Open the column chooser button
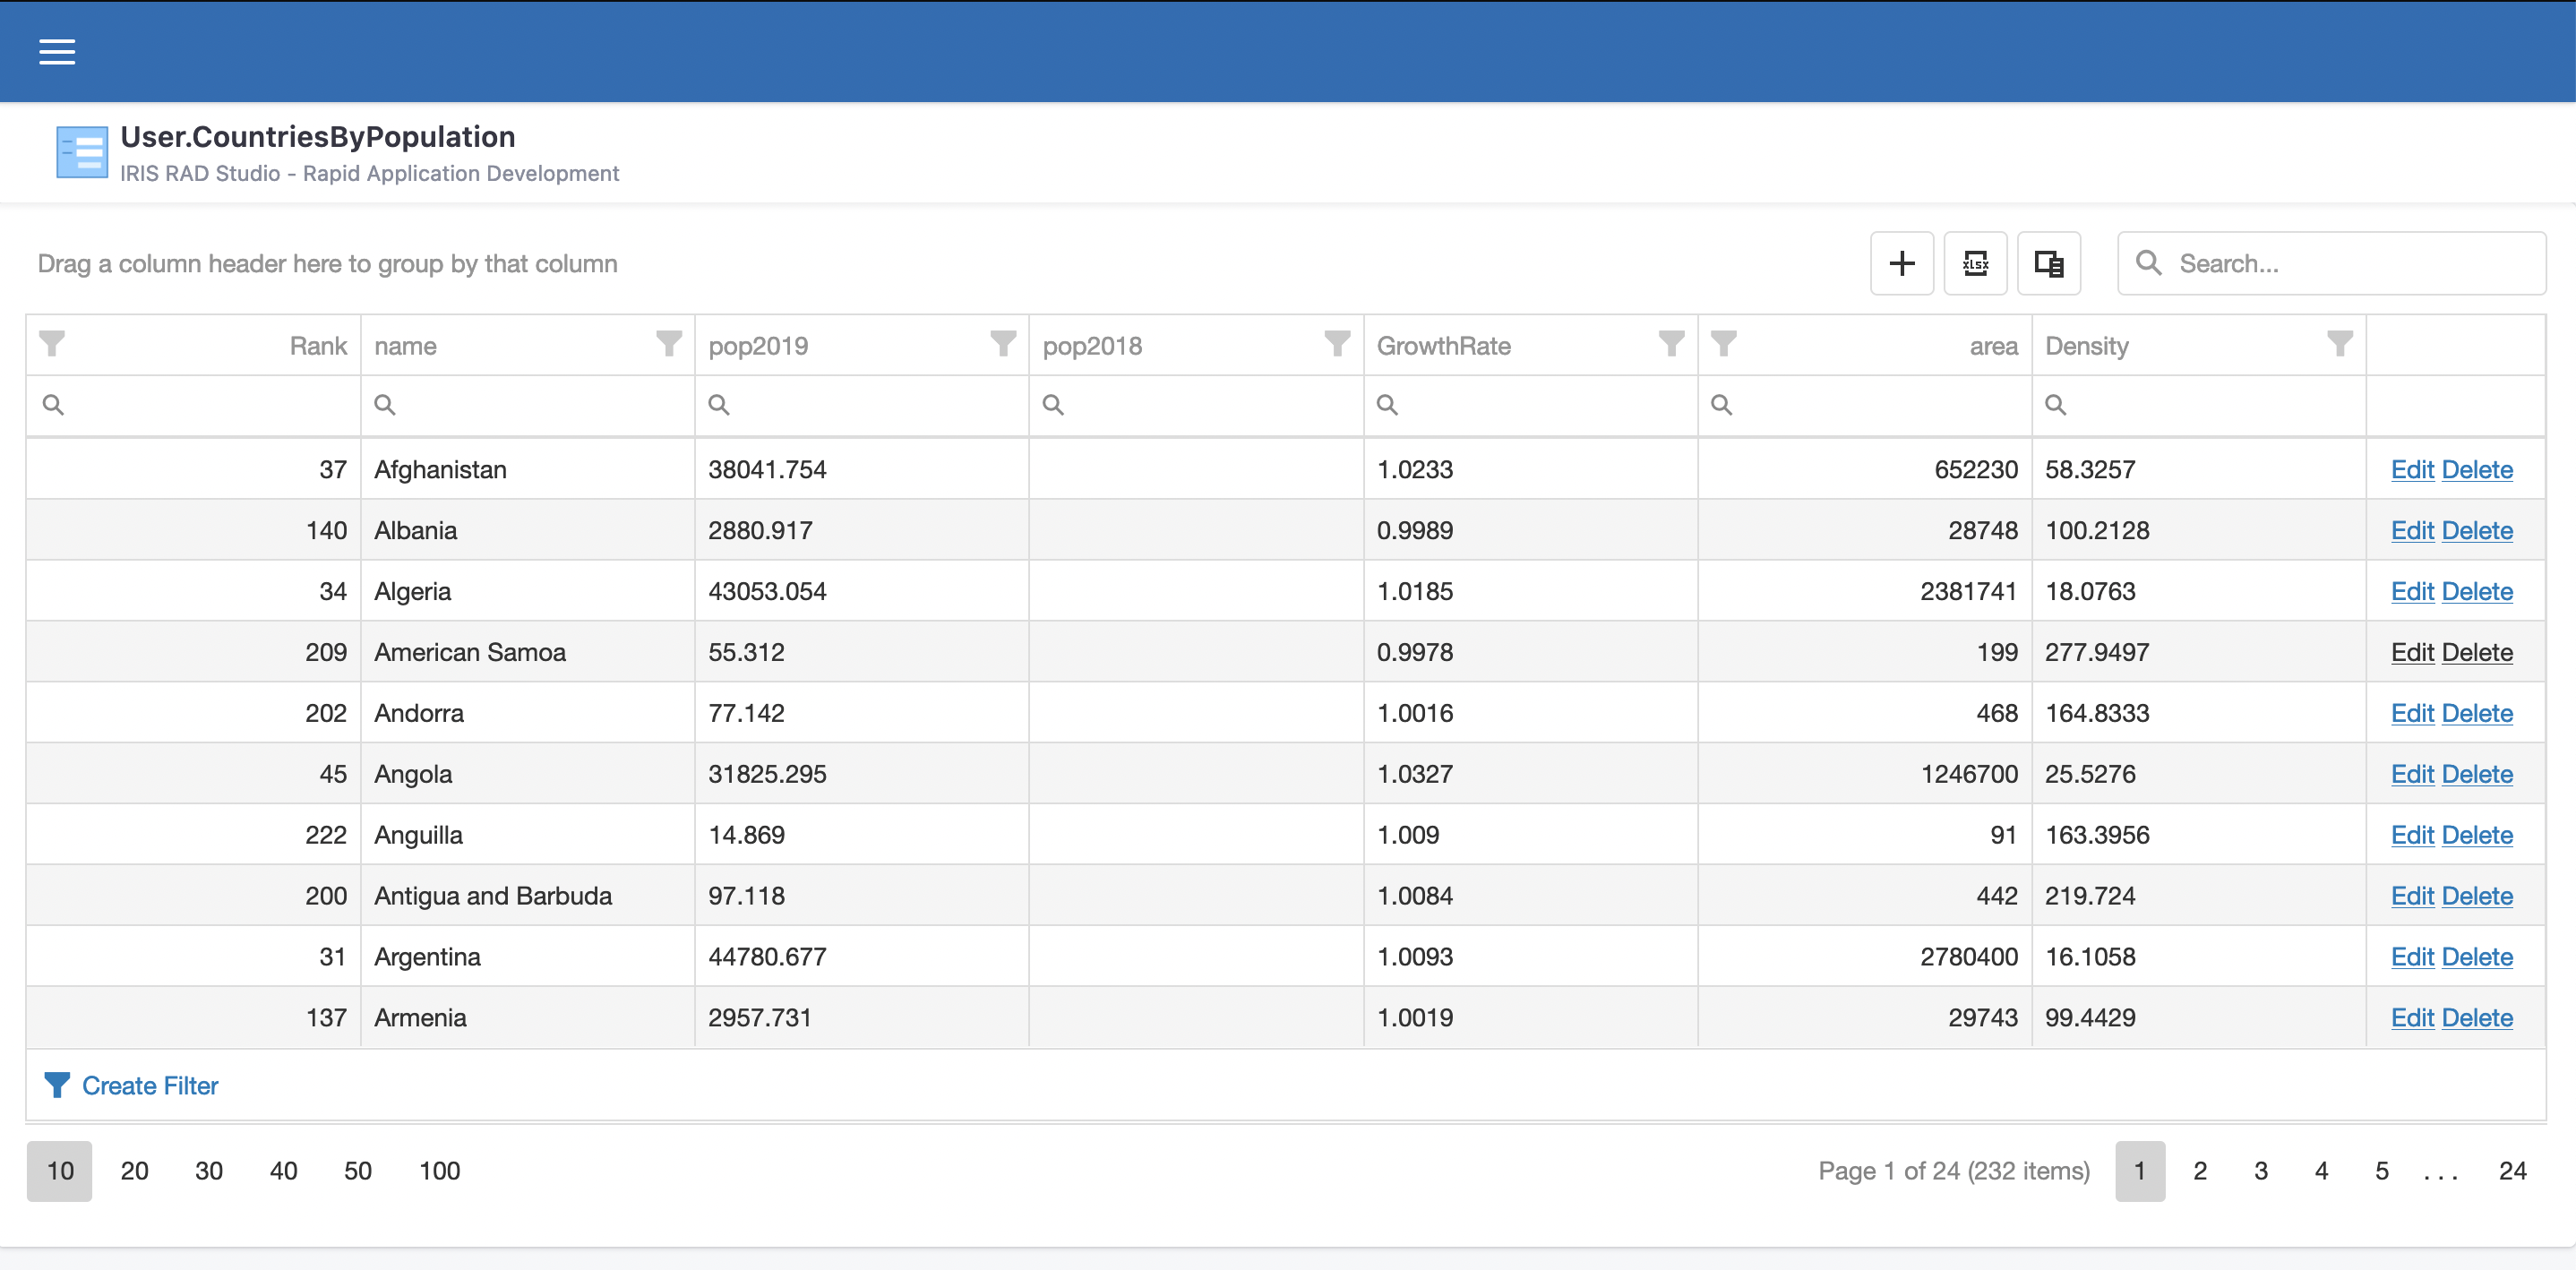Screen dimensions: 2576x1270 2048,264
